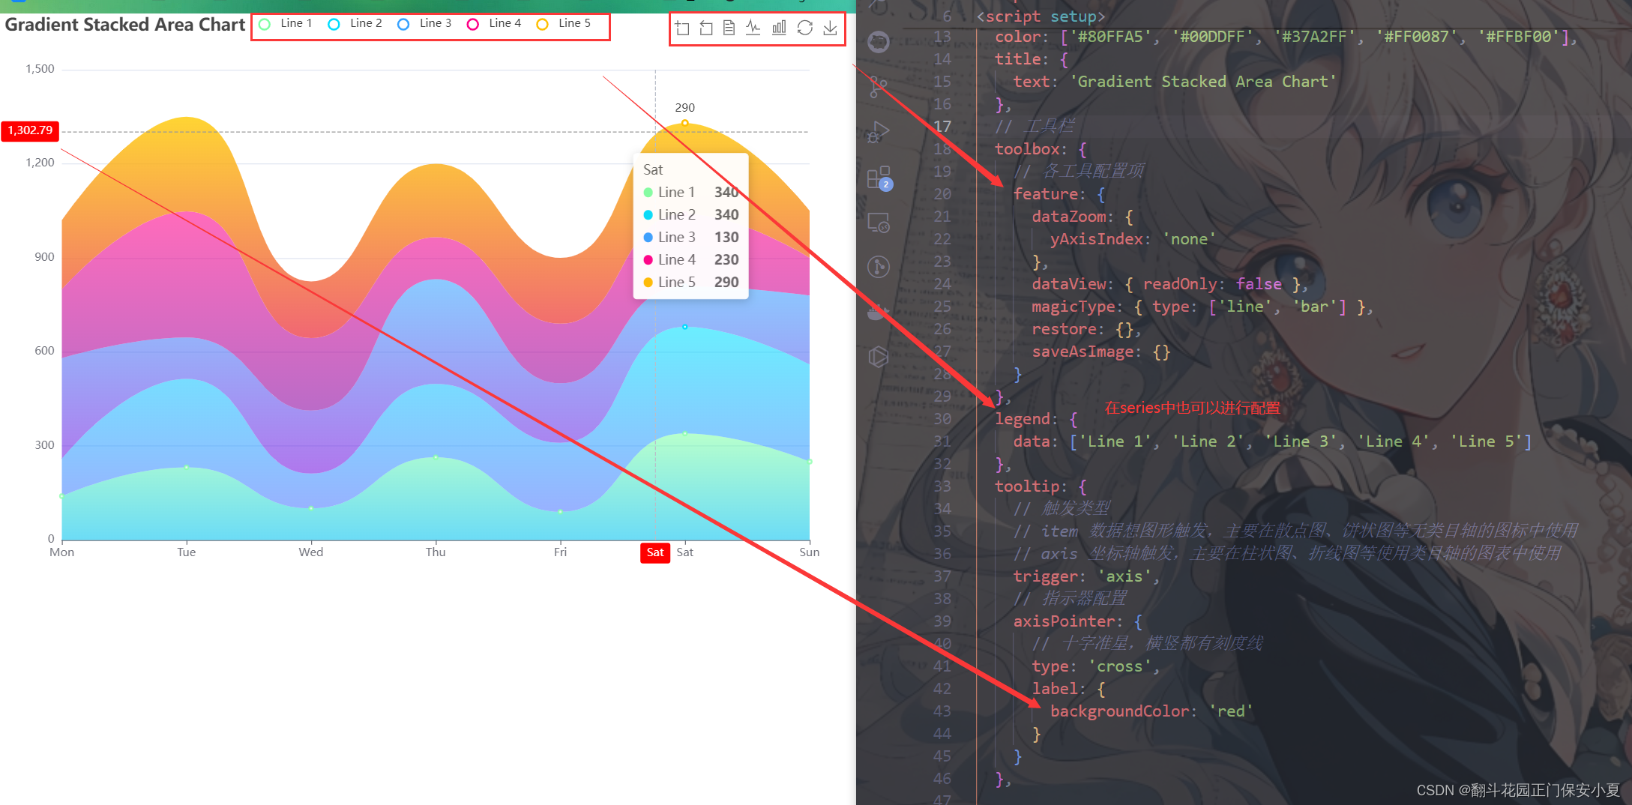Toggle Line 3 series in the chart legend
This screenshot has height=805, width=1632.
coord(424,24)
